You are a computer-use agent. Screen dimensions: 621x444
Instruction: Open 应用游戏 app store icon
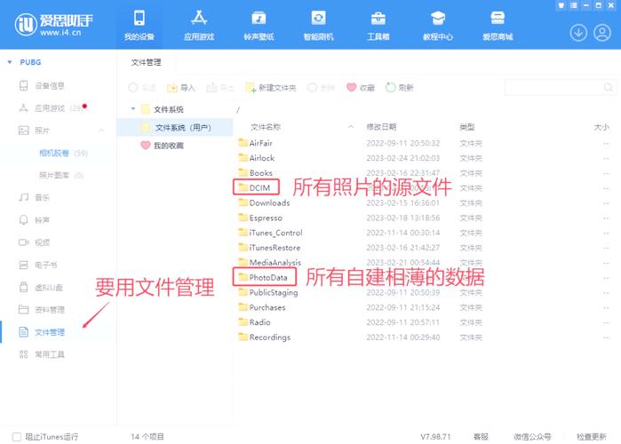[x=199, y=18]
